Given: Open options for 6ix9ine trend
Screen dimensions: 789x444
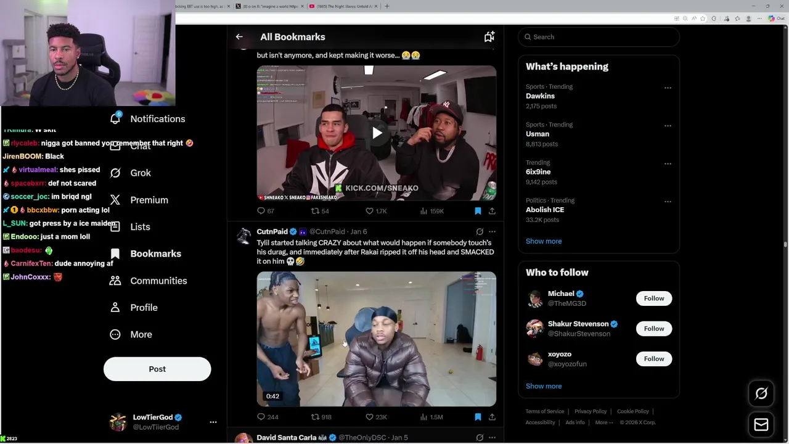Looking at the screenshot, I should 668,163.
